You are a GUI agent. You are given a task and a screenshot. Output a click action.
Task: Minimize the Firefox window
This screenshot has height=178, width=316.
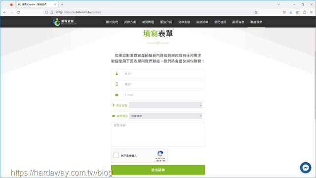coord(294,4)
